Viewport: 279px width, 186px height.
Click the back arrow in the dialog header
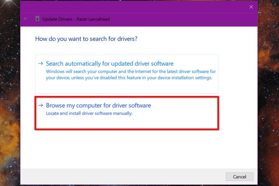point(26,19)
